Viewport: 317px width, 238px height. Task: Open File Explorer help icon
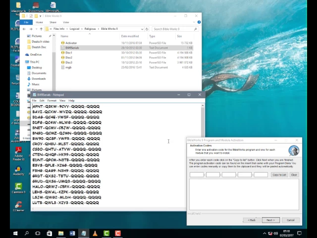199,22
